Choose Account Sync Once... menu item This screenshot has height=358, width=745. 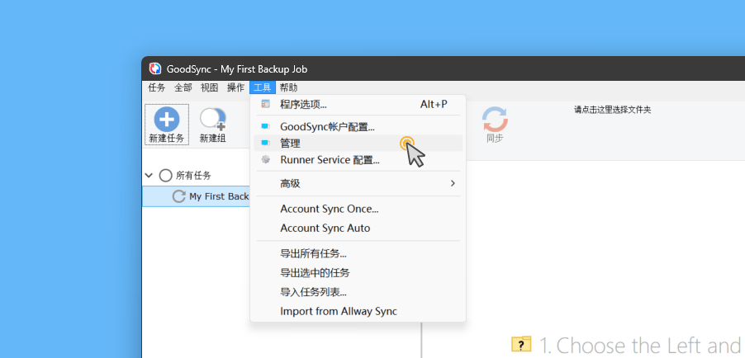(329, 209)
